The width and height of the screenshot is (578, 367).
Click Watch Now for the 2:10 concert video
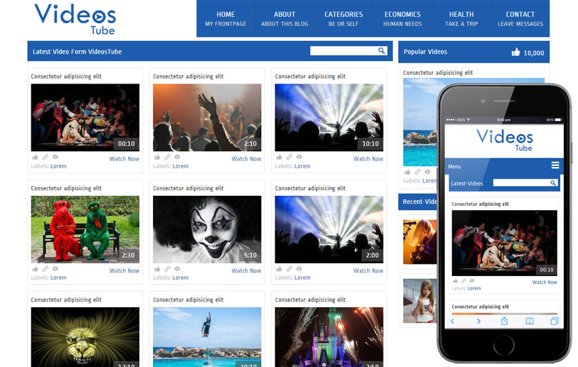(x=246, y=159)
